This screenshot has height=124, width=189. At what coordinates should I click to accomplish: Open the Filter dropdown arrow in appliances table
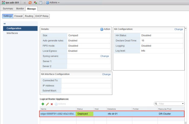pyautogui.click(x=183, y=103)
